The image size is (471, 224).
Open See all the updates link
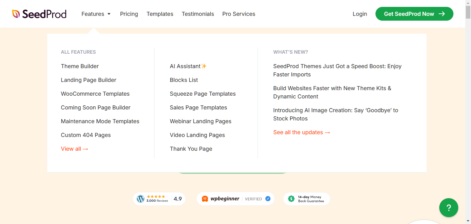click(x=302, y=132)
